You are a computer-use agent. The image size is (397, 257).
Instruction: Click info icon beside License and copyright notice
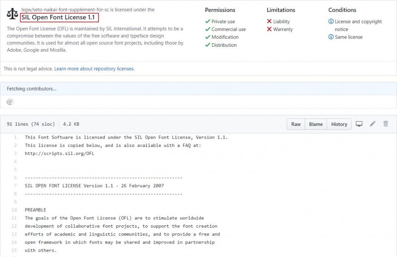pyautogui.click(x=331, y=22)
